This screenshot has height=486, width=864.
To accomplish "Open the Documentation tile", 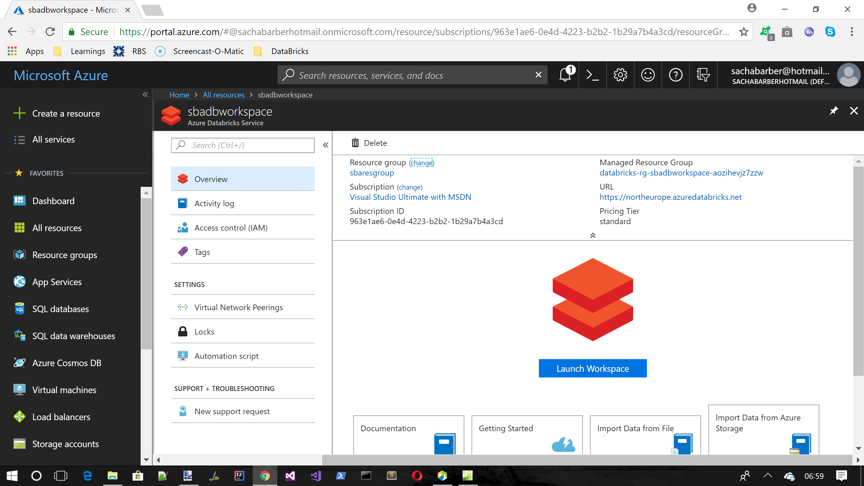I will pyautogui.click(x=409, y=435).
